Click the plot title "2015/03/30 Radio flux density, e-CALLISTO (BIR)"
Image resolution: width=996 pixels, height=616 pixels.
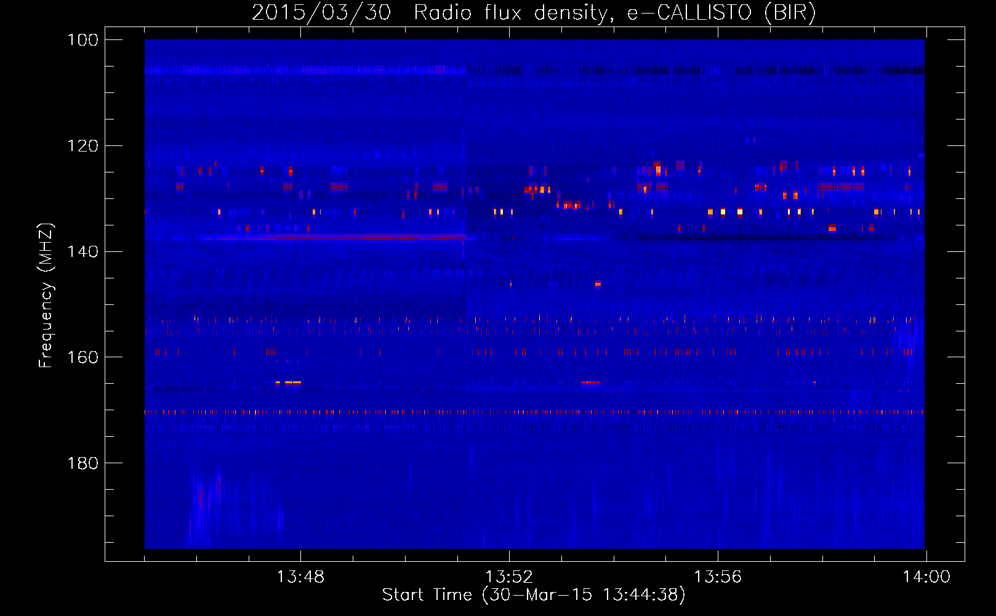click(534, 13)
